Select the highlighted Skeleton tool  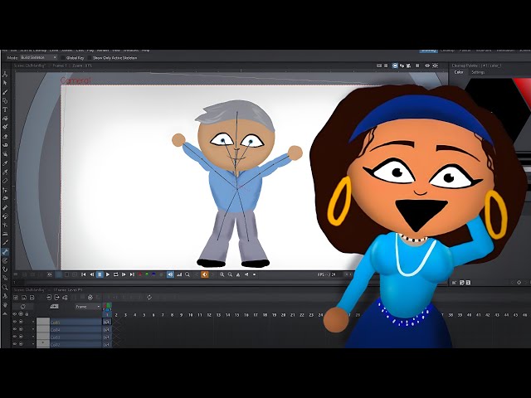(5, 252)
